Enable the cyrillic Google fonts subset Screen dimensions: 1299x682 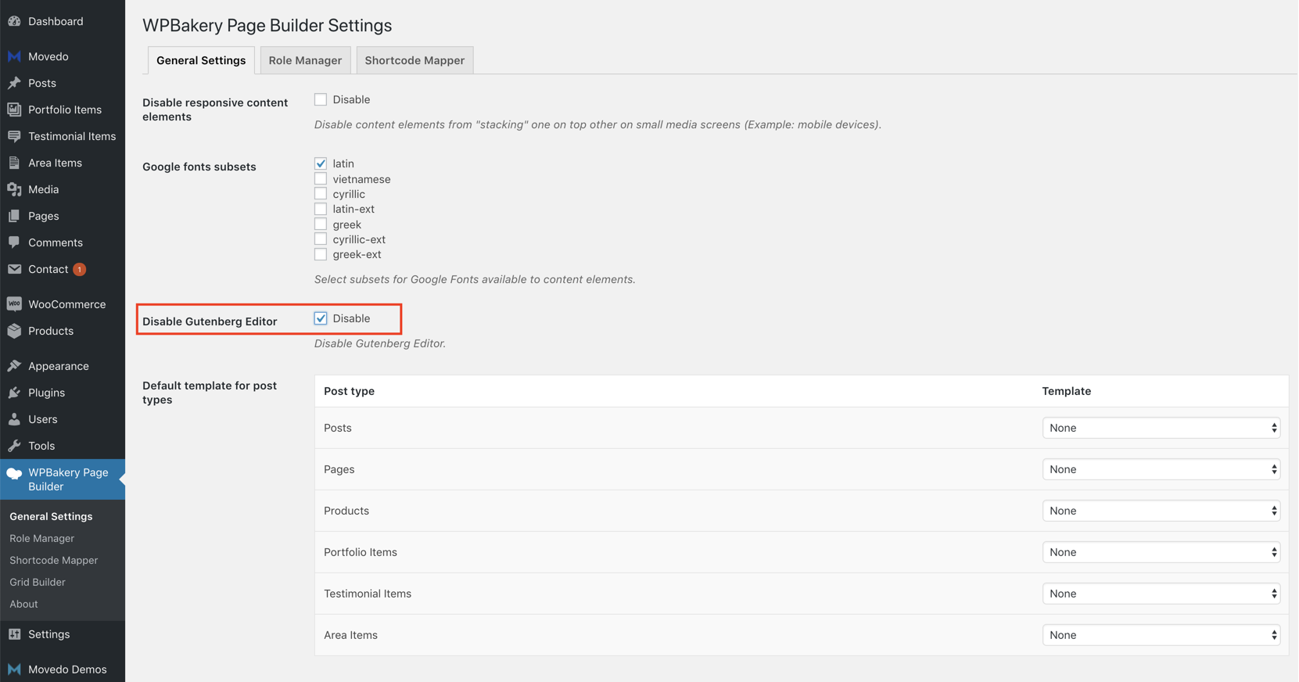click(x=321, y=194)
